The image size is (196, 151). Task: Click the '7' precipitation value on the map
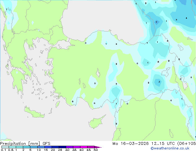[156, 22]
